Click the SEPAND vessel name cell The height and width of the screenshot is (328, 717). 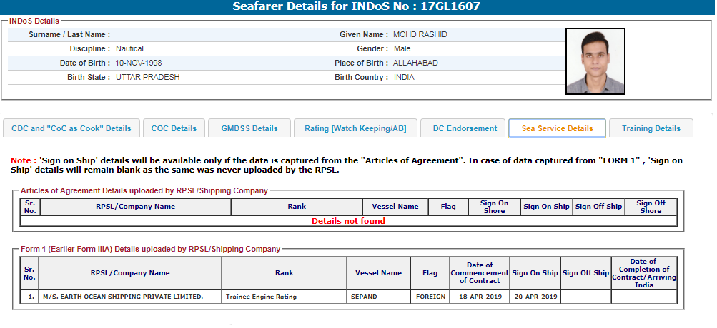click(379, 297)
